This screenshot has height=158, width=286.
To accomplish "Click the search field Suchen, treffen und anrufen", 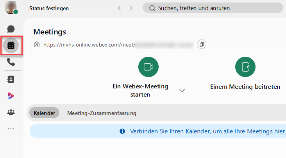I will tap(213, 8).
